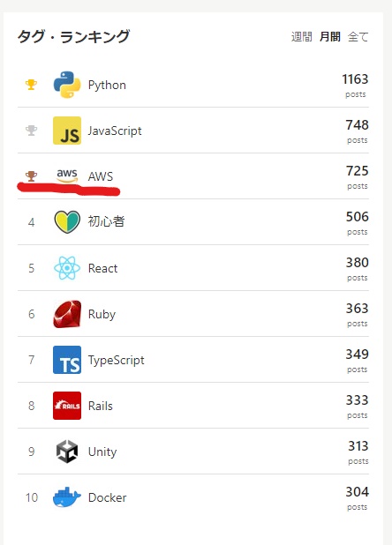
Task: Click the green-yellow beginner heart icon
Action: [67, 221]
